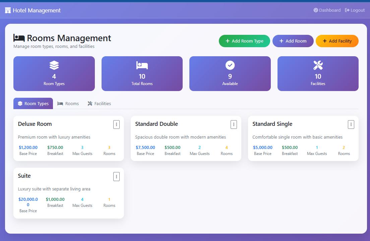
Task: Select the Room Types tab
Action: click(x=33, y=103)
